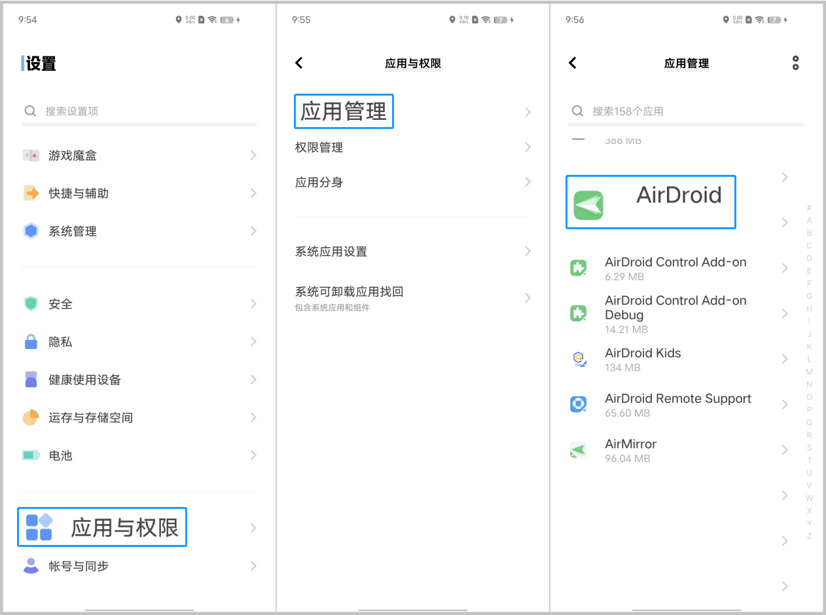
Task: Go back from 应用与权限 screen
Action: click(x=299, y=63)
